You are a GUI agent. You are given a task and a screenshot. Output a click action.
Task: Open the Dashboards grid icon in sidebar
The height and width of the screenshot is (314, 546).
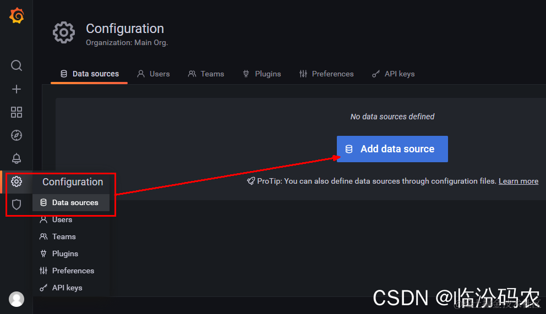pyautogui.click(x=17, y=112)
